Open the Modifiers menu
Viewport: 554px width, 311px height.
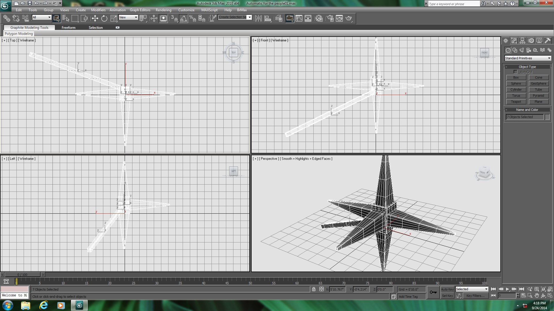[x=98, y=10]
